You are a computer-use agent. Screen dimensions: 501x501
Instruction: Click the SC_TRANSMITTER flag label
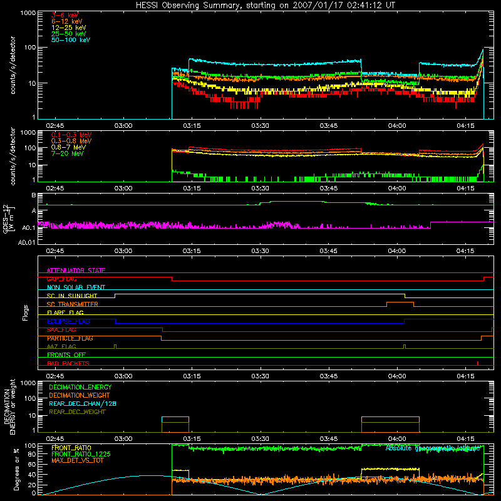[72, 304]
